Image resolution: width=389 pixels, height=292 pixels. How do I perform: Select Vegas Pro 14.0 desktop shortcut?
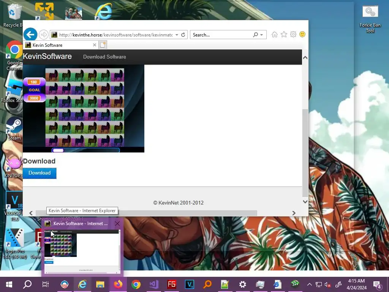pyautogui.click(x=14, y=244)
